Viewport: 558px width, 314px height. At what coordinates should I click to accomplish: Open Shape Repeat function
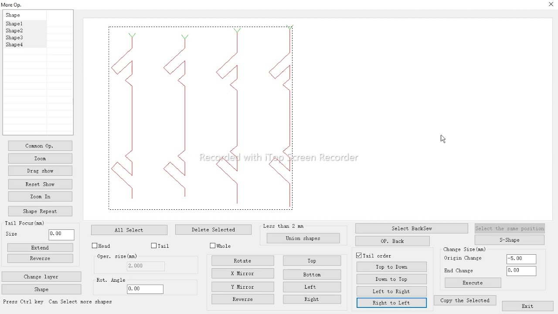[40, 212]
